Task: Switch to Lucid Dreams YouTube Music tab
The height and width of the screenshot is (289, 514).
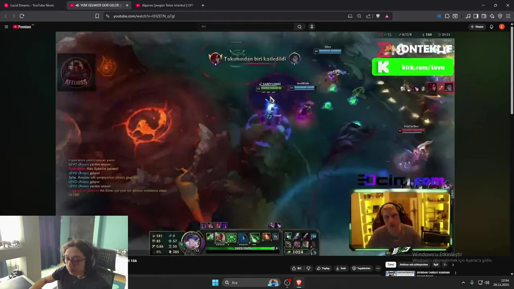Action: 32,5
